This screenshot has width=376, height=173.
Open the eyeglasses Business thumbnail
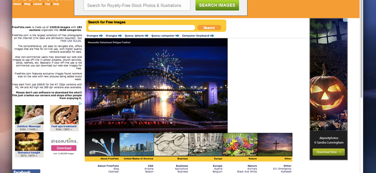171,144
